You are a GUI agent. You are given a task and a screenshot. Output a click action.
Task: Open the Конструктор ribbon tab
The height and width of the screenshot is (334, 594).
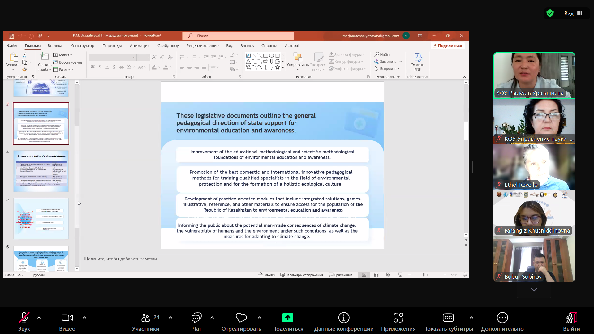[82, 46]
